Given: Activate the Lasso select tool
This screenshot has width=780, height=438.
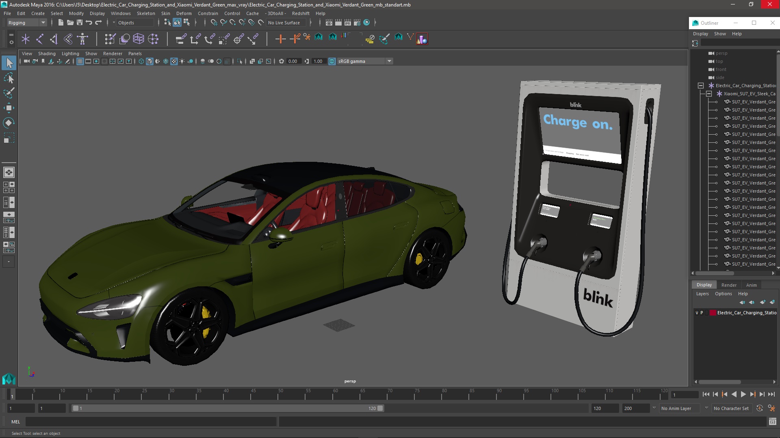Looking at the screenshot, I should (x=9, y=78).
